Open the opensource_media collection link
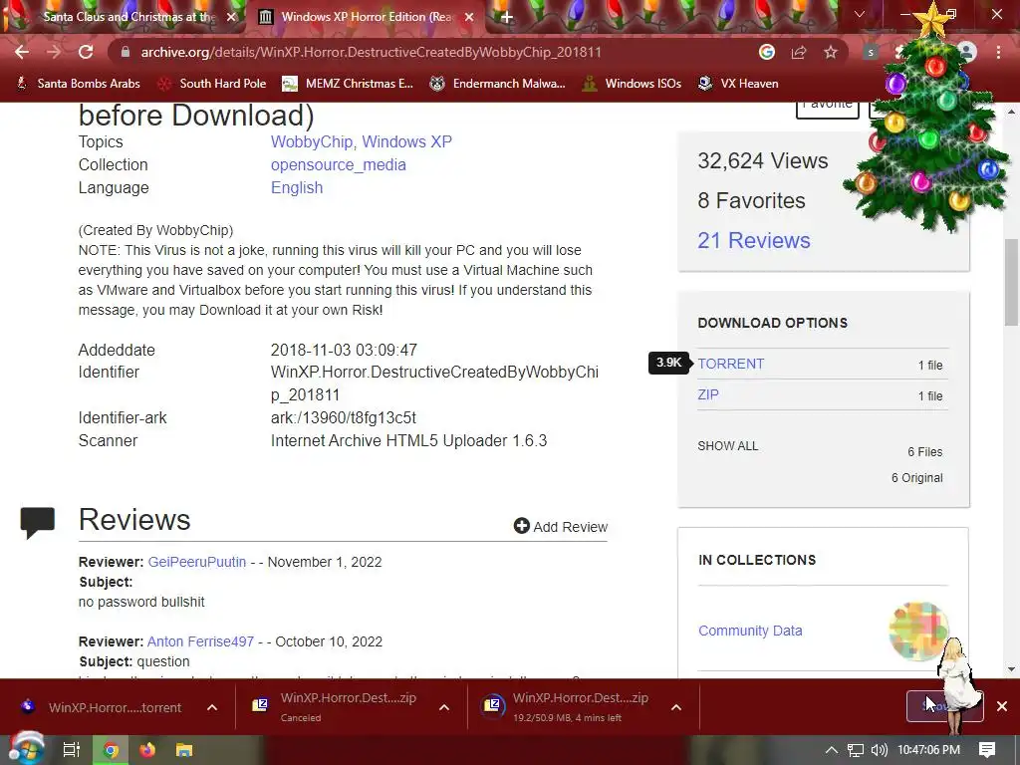The height and width of the screenshot is (765, 1020). 339,164
